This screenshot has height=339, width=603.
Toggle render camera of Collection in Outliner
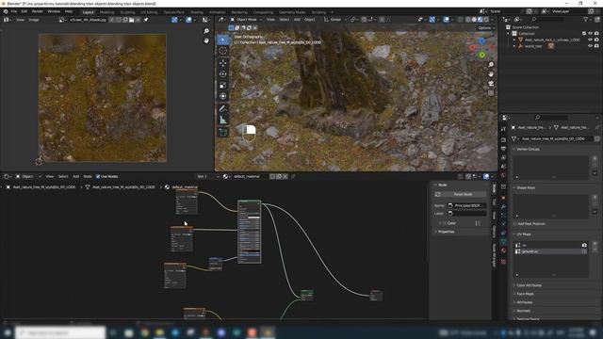pyautogui.click(x=596, y=34)
